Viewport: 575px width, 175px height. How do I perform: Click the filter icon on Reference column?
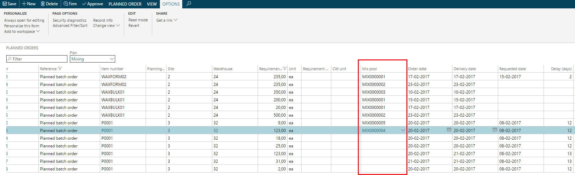click(60, 69)
